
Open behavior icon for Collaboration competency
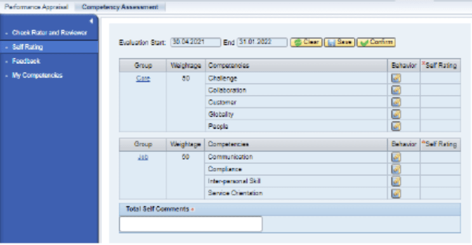pyautogui.click(x=396, y=90)
